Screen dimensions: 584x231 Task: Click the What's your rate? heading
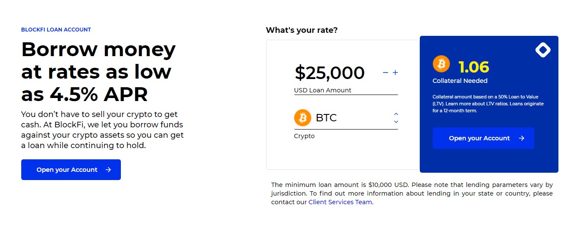302,30
